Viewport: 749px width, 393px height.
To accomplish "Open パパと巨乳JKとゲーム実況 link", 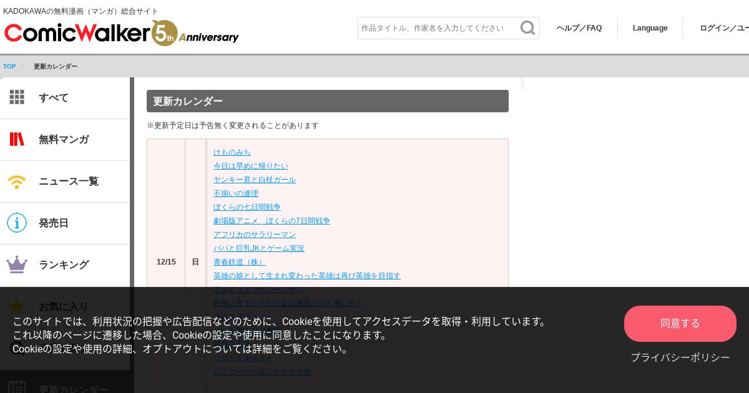I will point(259,248).
